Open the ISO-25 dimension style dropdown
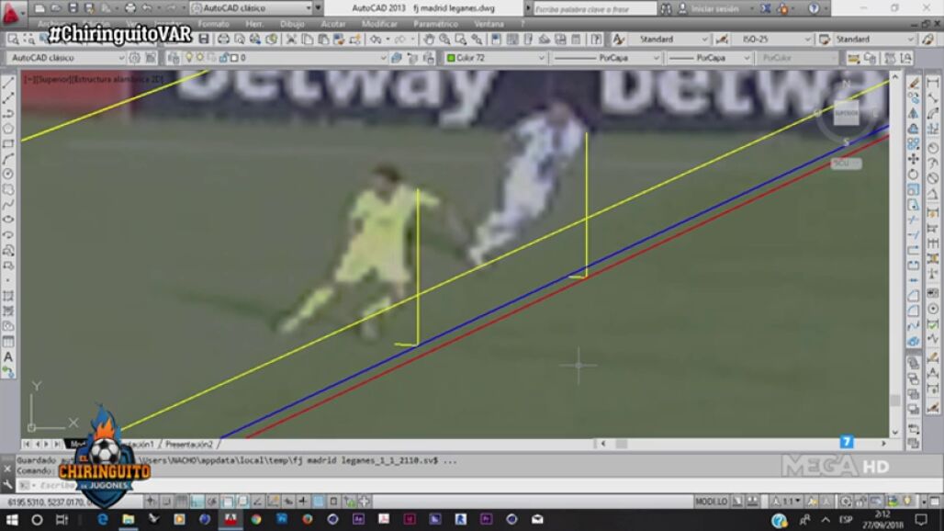Screen dimensions: 944x531 pyautogui.click(x=771, y=40)
